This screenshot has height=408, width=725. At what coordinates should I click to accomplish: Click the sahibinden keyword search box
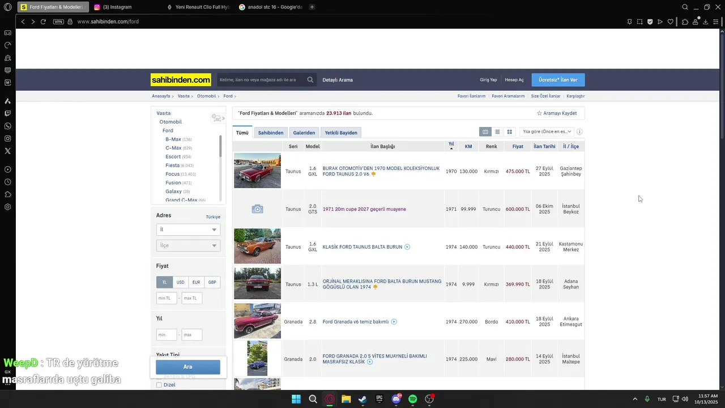(x=261, y=80)
